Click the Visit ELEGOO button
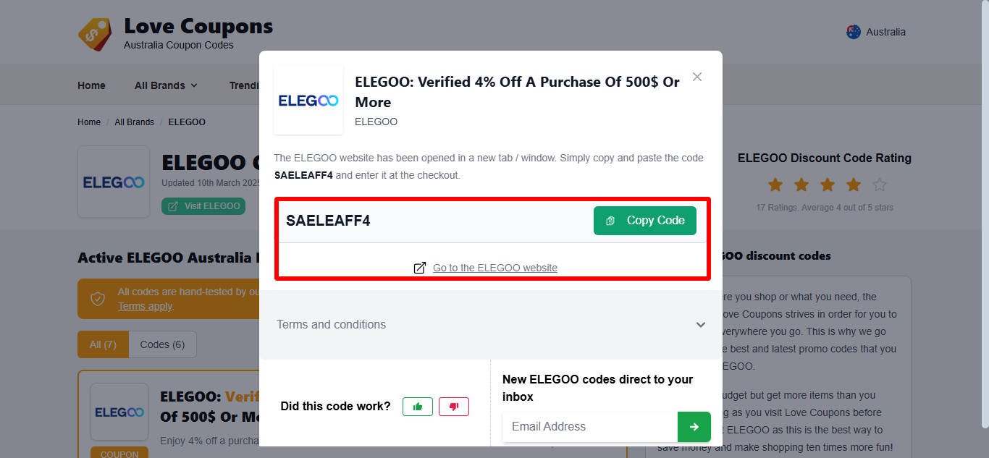Viewport: 989px width, 458px height. [203, 206]
